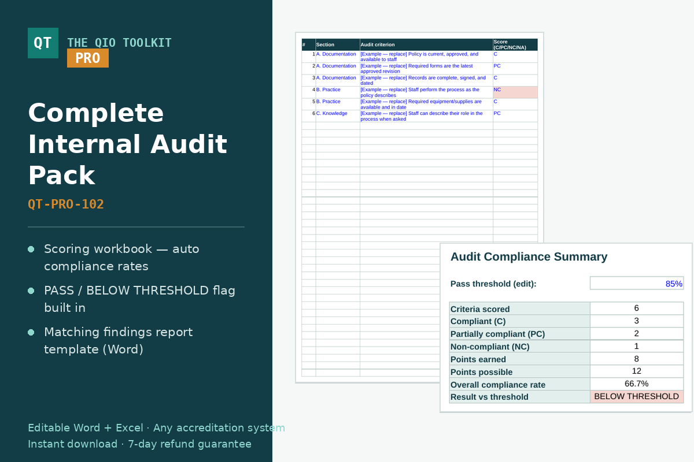Click the product code QT-PRO-102
This screenshot has width=694, height=462.
[x=66, y=204]
